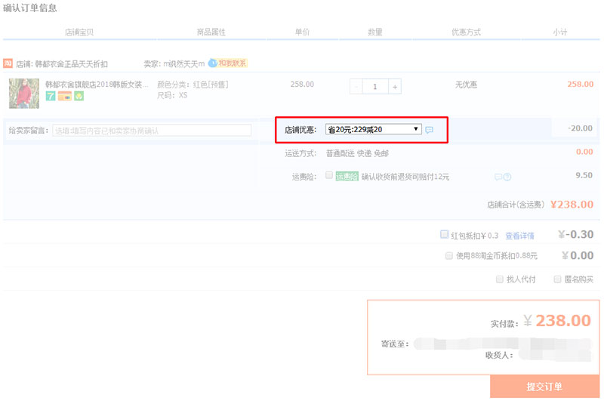604x401 pixels.
Task: Check the 找人代付 pay-by-other checkbox
Action: 500,279
